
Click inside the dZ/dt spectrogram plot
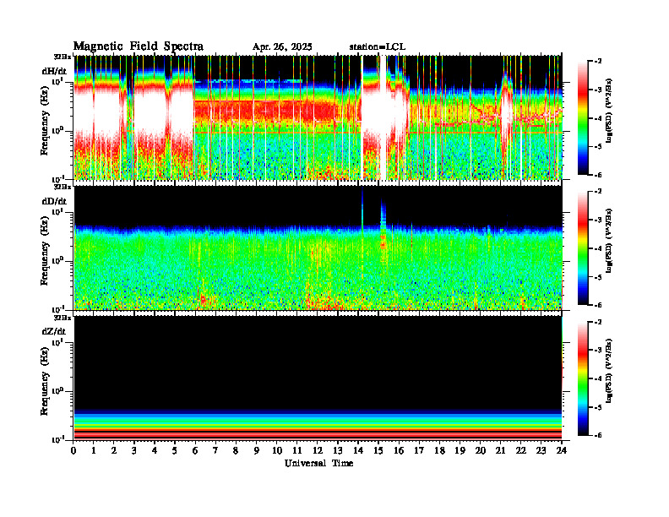tap(318, 378)
